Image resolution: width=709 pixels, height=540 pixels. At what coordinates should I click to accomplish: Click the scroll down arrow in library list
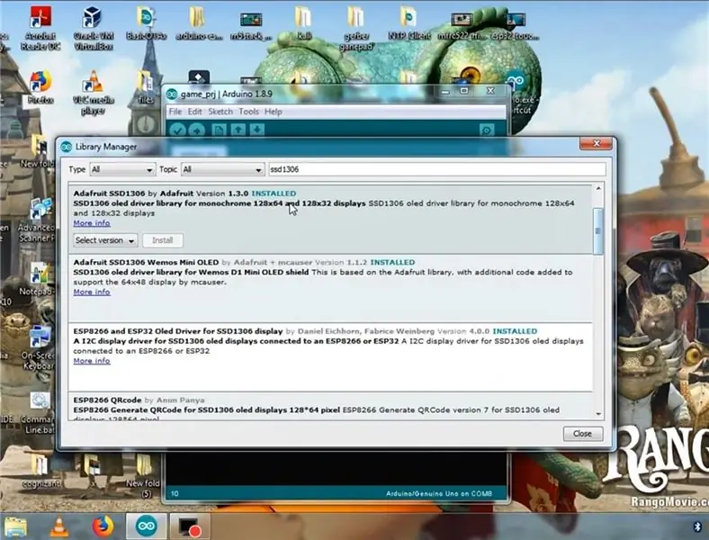(598, 414)
